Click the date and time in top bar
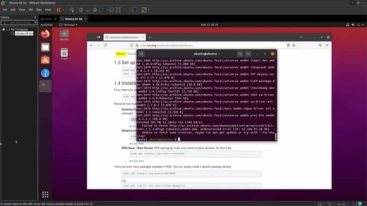The image size is (367, 206). 209,25
